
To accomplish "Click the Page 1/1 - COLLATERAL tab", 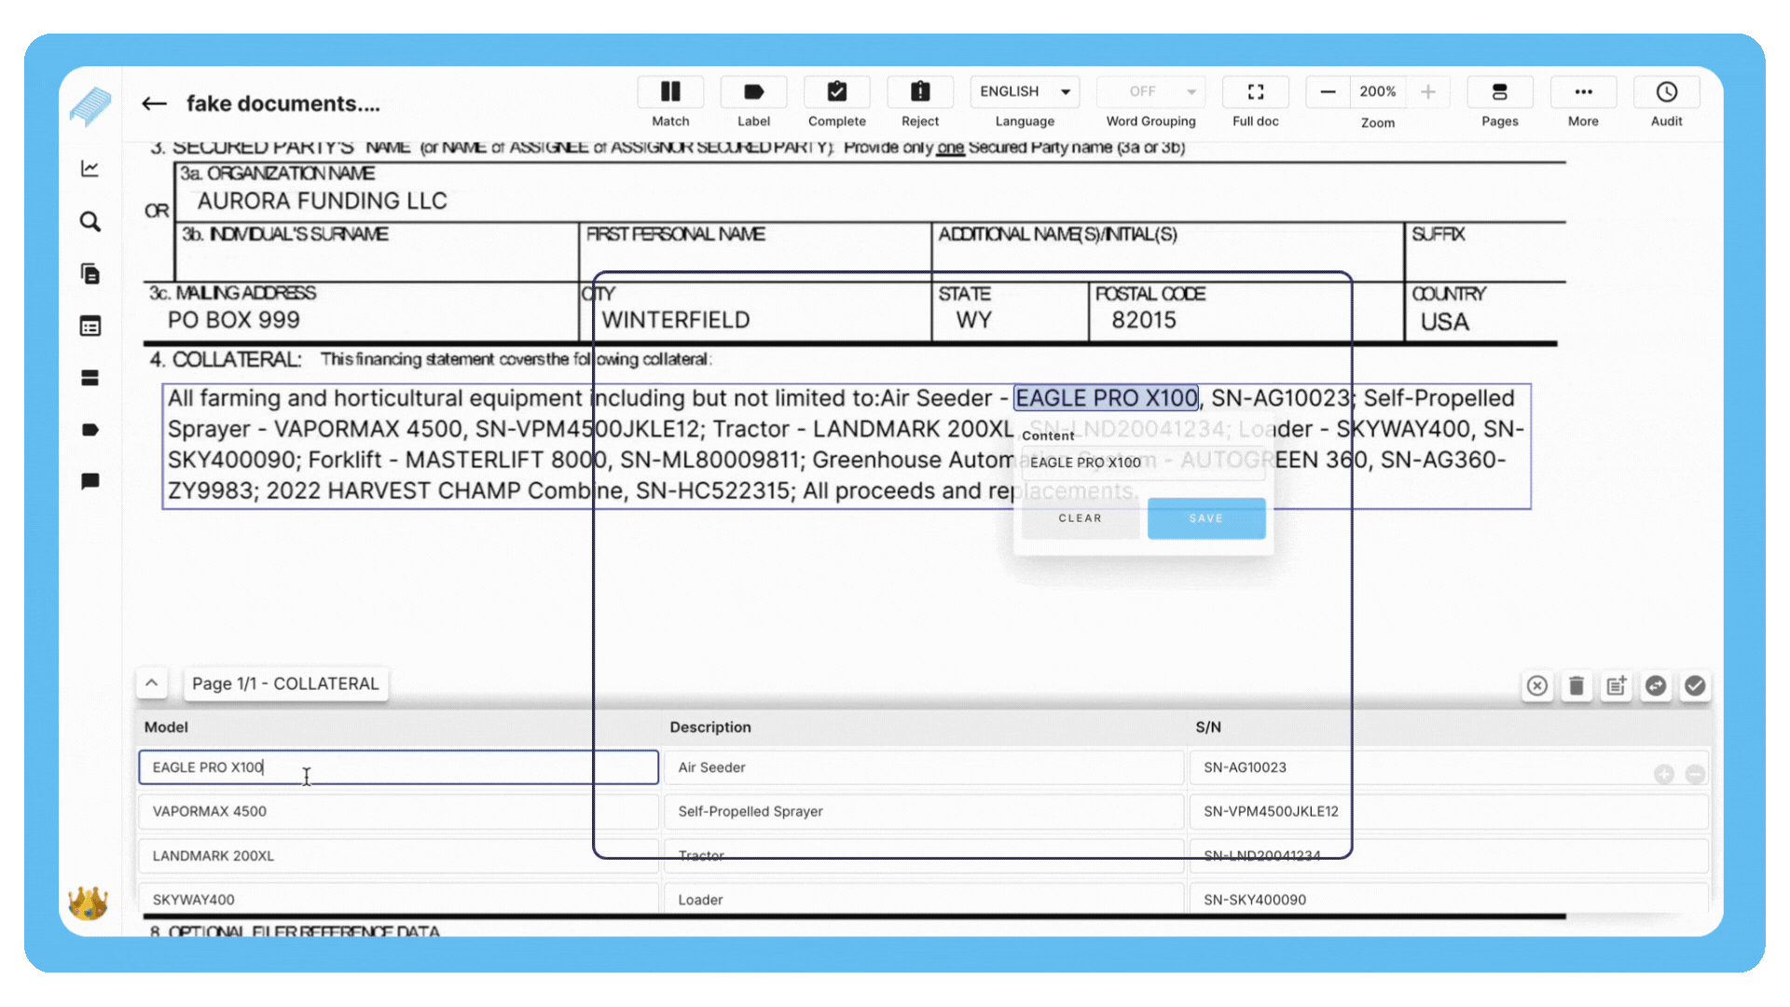I will click(285, 683).
